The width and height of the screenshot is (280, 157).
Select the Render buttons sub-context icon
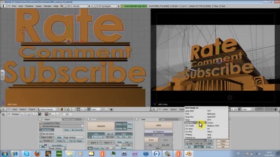click(46, 114)
